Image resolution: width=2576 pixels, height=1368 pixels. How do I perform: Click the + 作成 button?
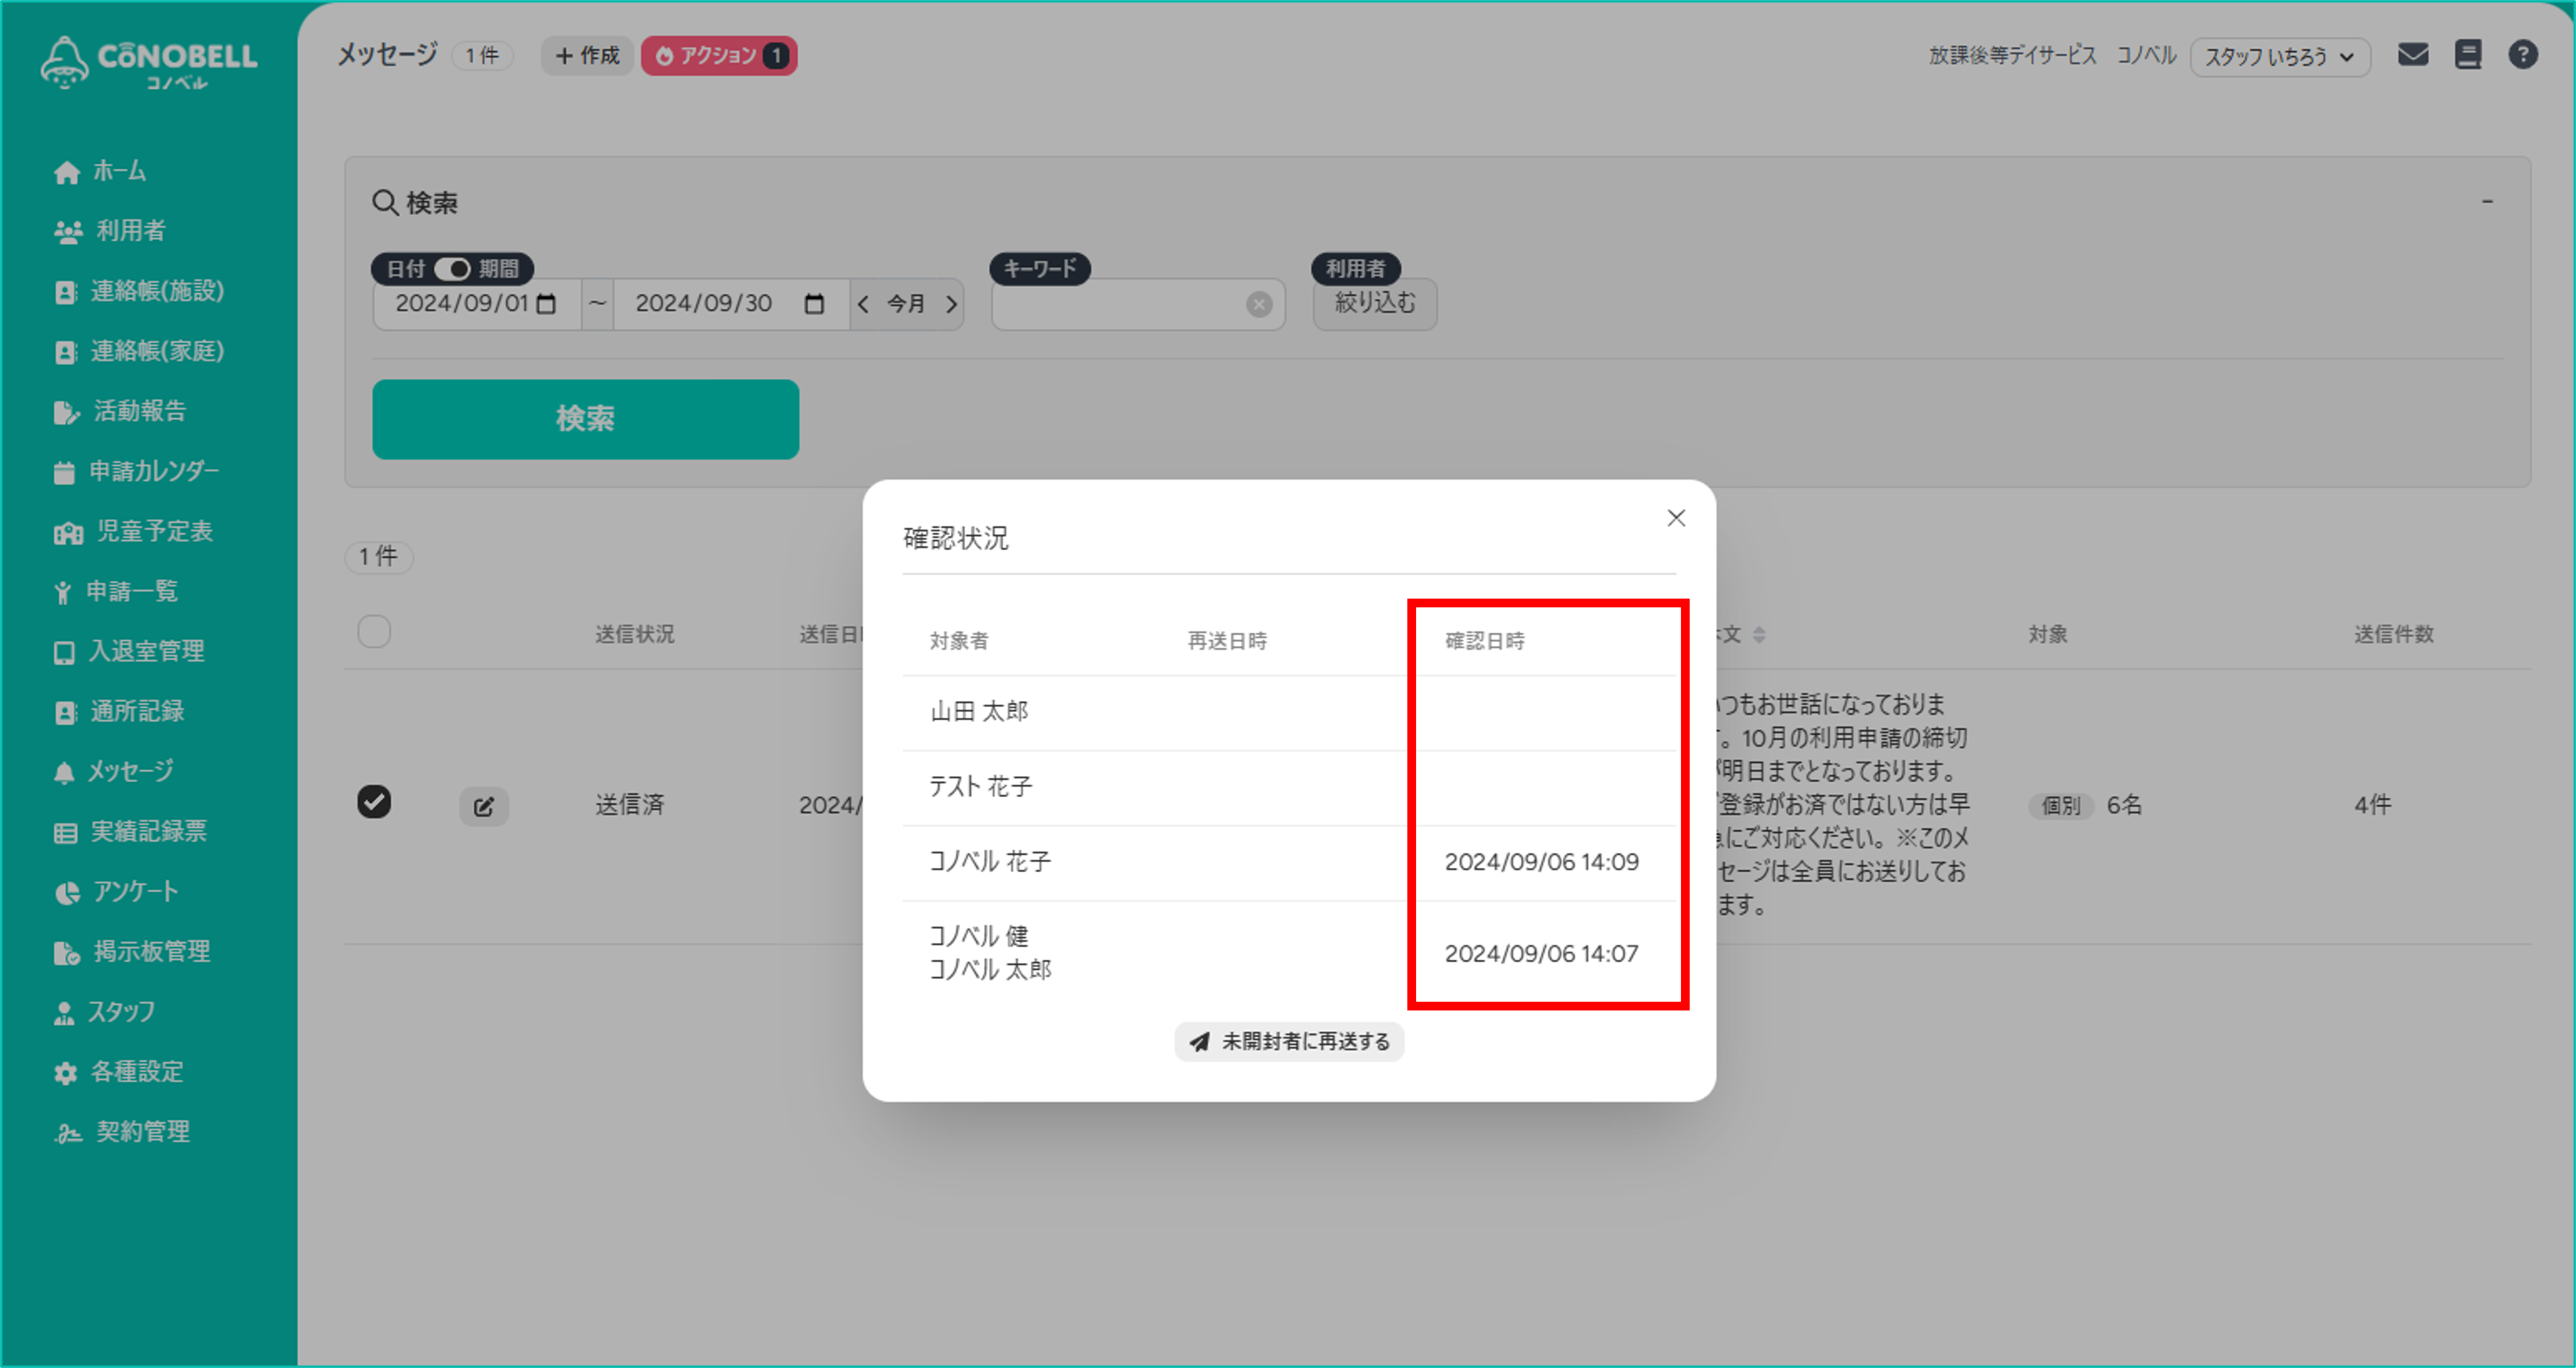click(x=588, y=55)
